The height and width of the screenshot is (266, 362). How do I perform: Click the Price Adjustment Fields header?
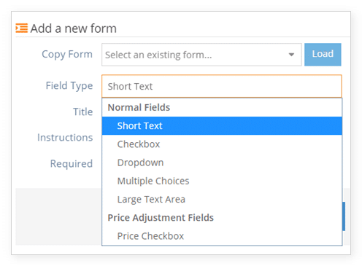161,218
